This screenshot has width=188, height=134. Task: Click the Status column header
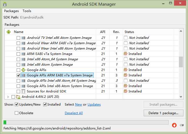pyautogui.click(x=148, y=32)
